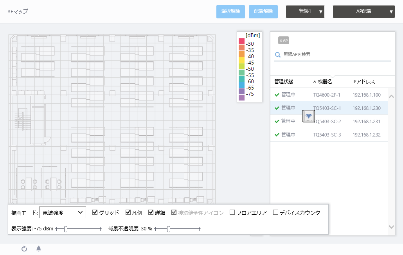Select the TQ4600-2F-1 device name

click(x=327, y=95)
